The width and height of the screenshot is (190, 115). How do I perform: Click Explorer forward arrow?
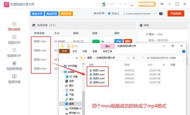(x=68, y=58)
